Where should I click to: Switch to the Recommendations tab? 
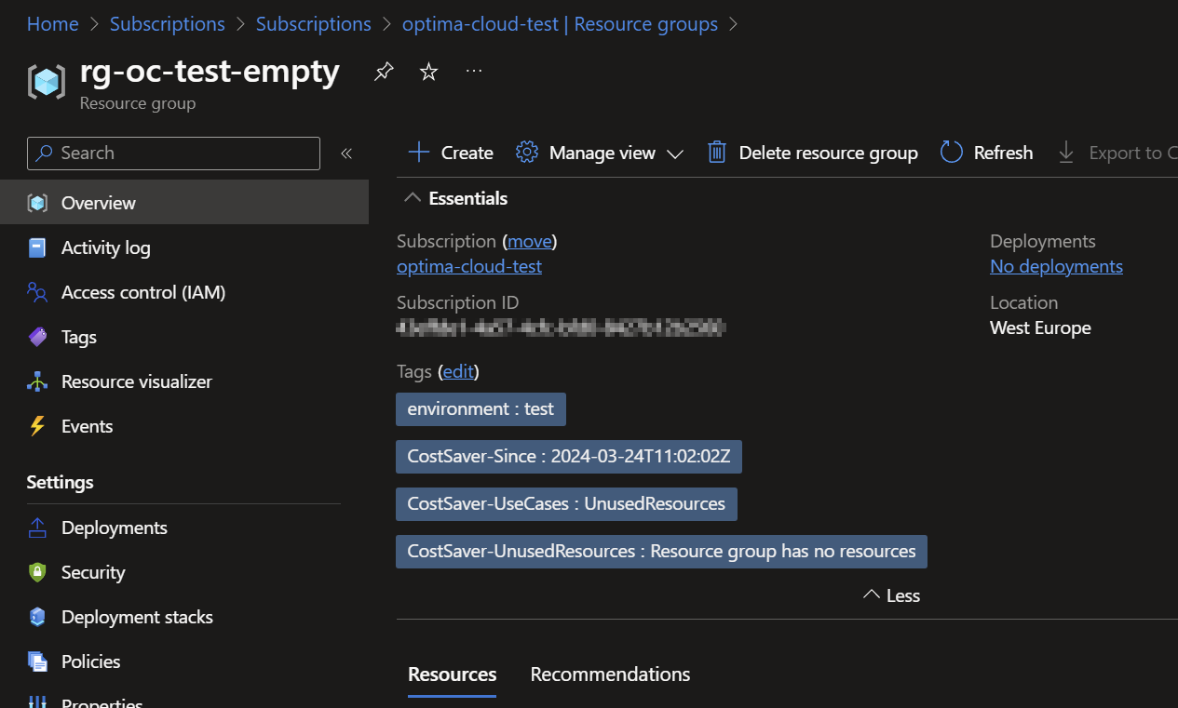610,675
